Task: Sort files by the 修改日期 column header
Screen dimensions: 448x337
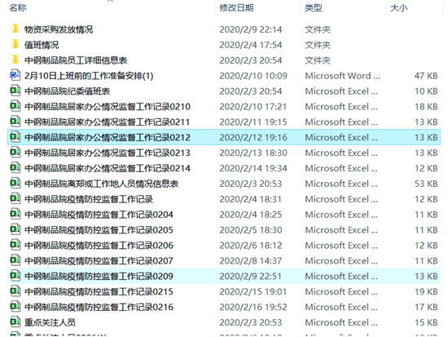Action: (236, 7)
